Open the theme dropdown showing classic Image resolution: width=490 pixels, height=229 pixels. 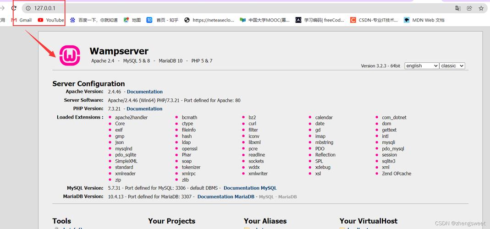452,65
